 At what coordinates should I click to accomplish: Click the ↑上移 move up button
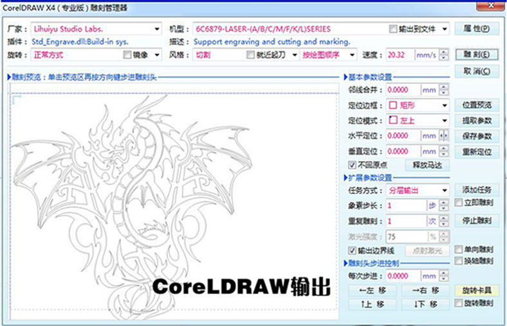(x=372, y=304)
